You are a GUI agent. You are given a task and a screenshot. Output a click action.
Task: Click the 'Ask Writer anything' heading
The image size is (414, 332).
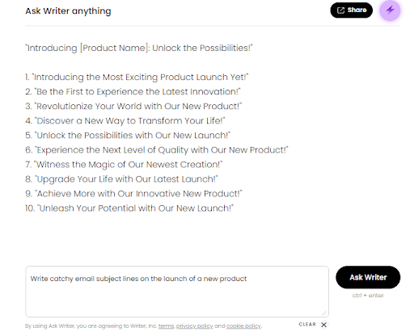[68, 11]
